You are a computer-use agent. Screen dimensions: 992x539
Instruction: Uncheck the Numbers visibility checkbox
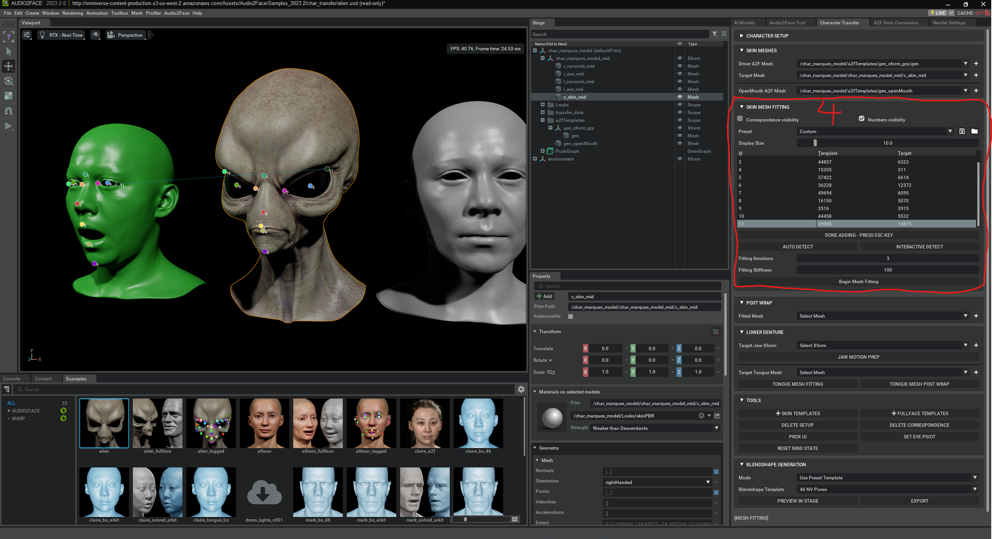861,119
